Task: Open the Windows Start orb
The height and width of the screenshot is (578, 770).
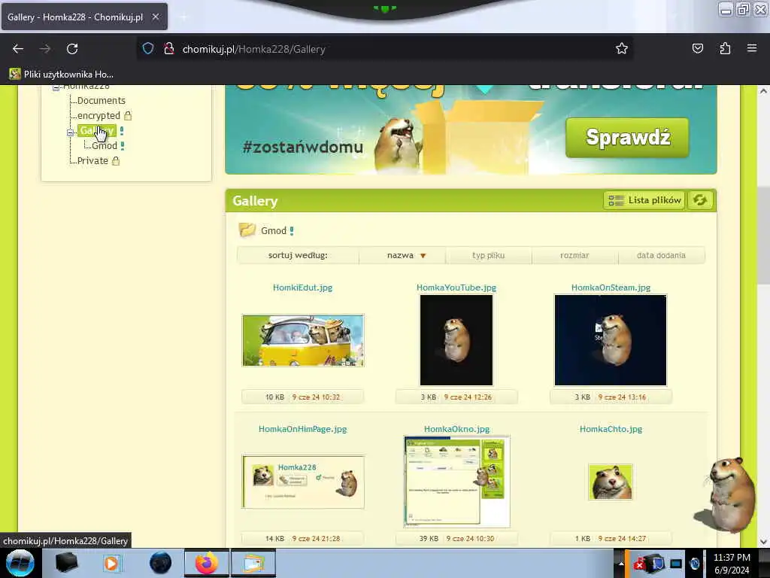Action: tap(20, 563)
